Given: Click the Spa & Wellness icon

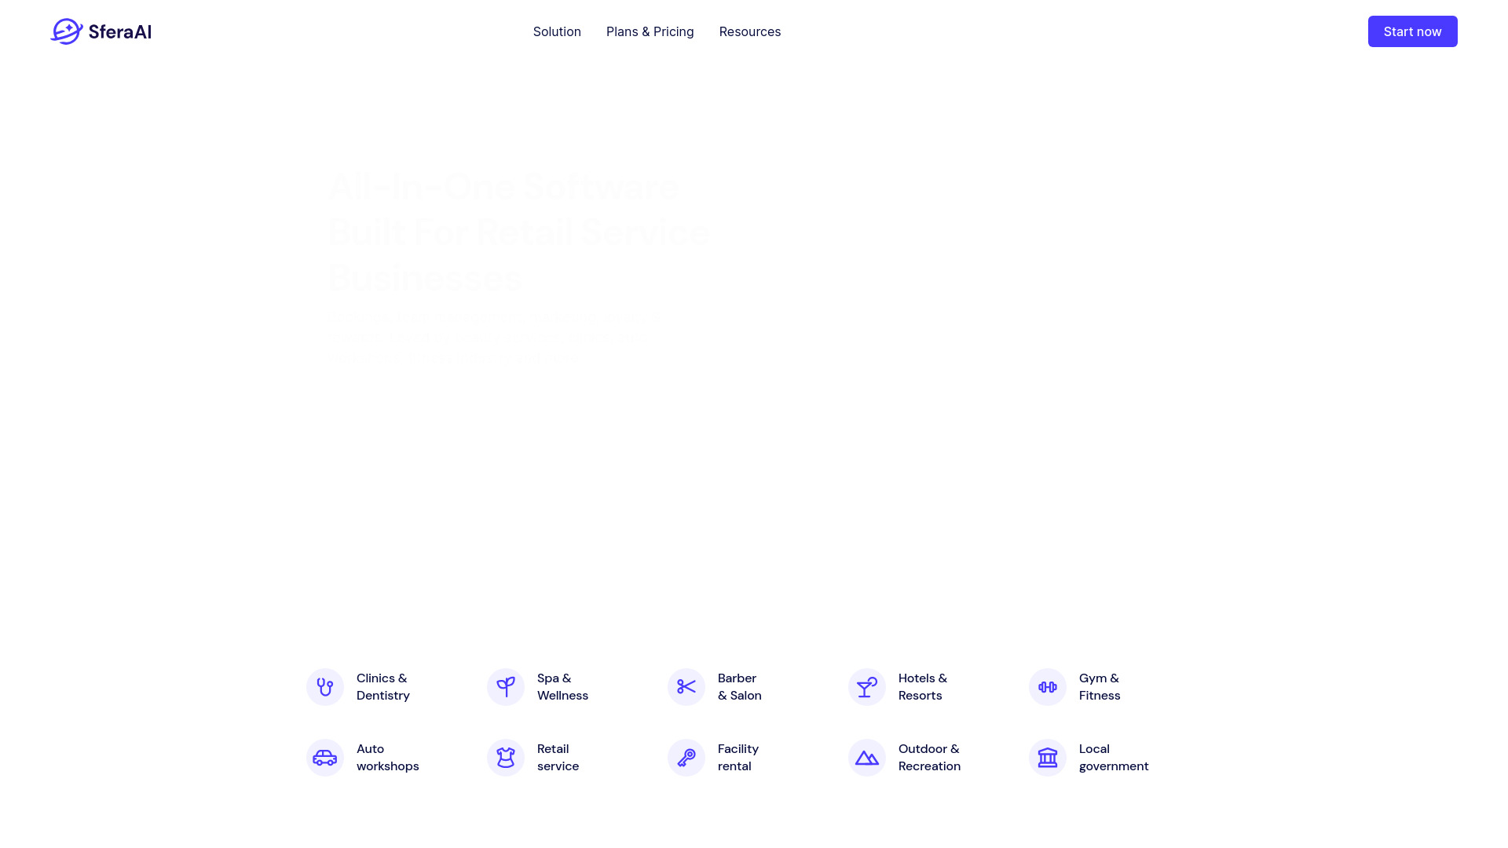Looking at the screenshot, I should [x=506, y=686].
